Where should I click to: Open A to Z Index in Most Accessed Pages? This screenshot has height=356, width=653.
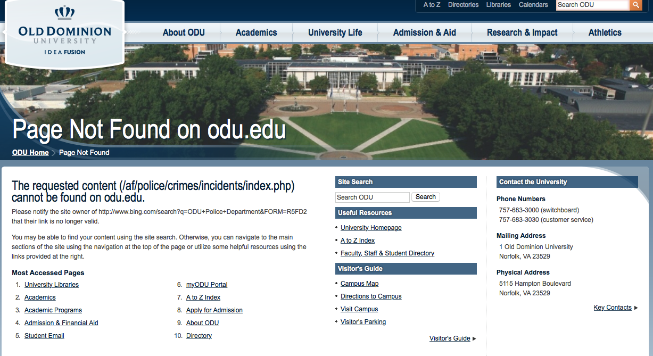(x=203, y=297)
